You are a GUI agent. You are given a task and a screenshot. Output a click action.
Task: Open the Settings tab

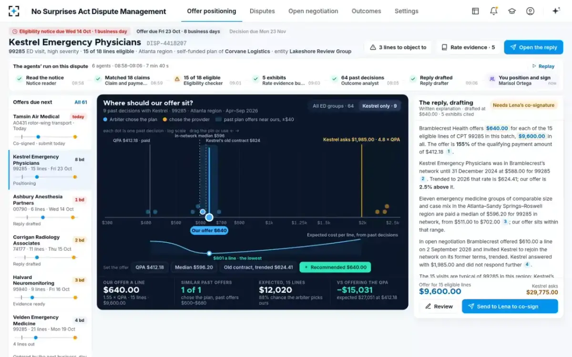(407, 11)
